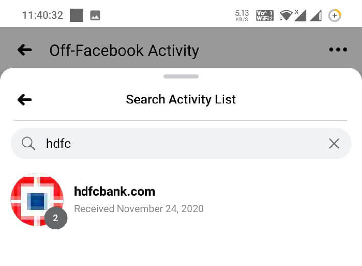Go back from Off-Facebook Activity page
The image size is (362, 266).
(x=25, y=50)
